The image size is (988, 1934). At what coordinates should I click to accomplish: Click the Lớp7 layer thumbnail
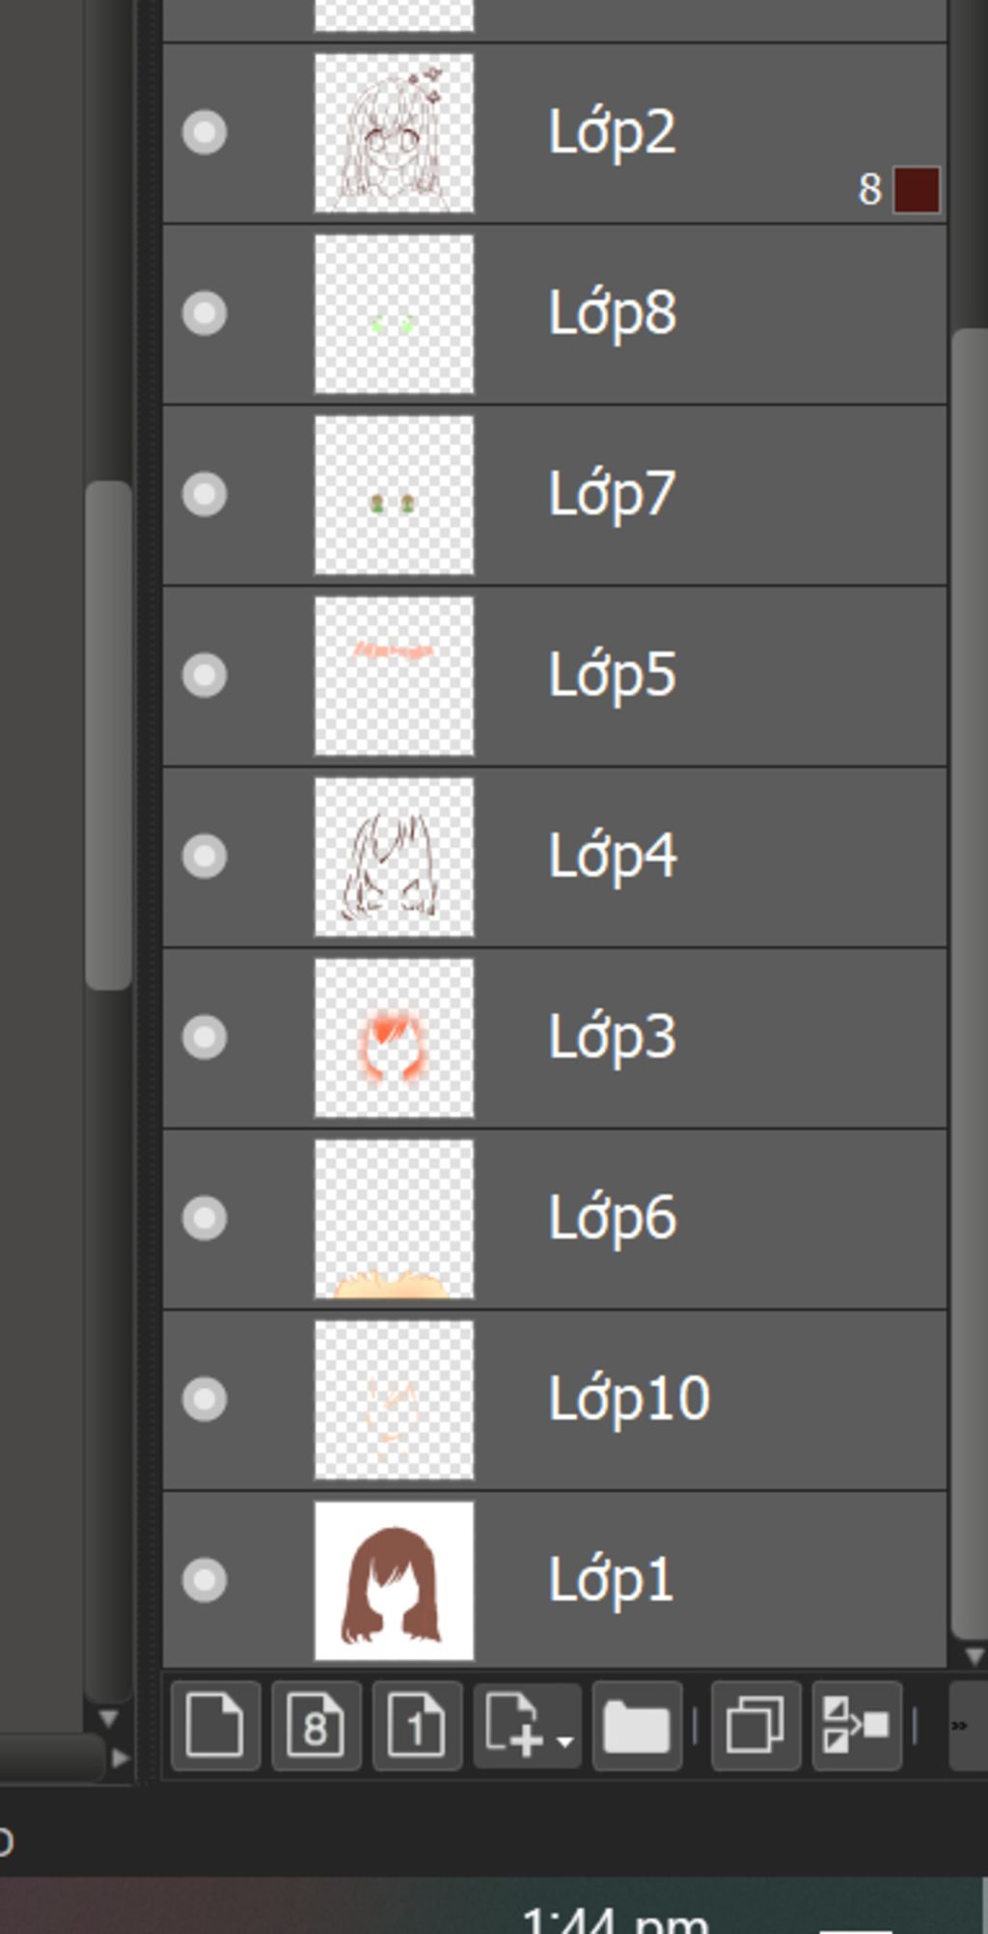[x=395, y=495]
